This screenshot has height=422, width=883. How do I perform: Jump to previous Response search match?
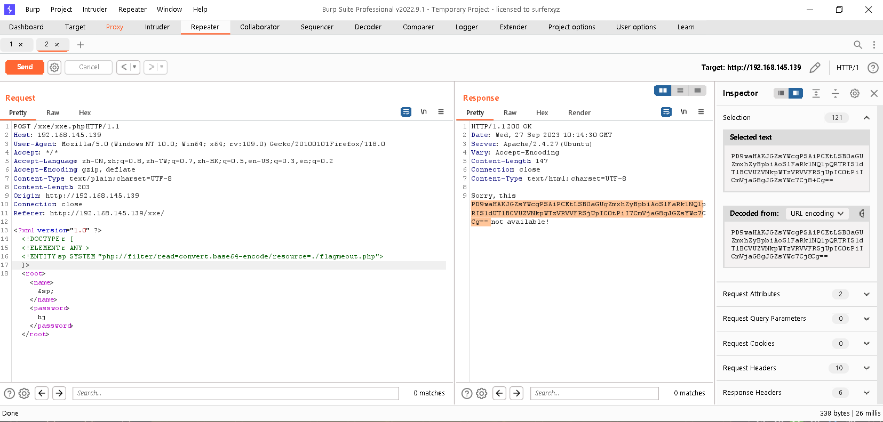499,393
